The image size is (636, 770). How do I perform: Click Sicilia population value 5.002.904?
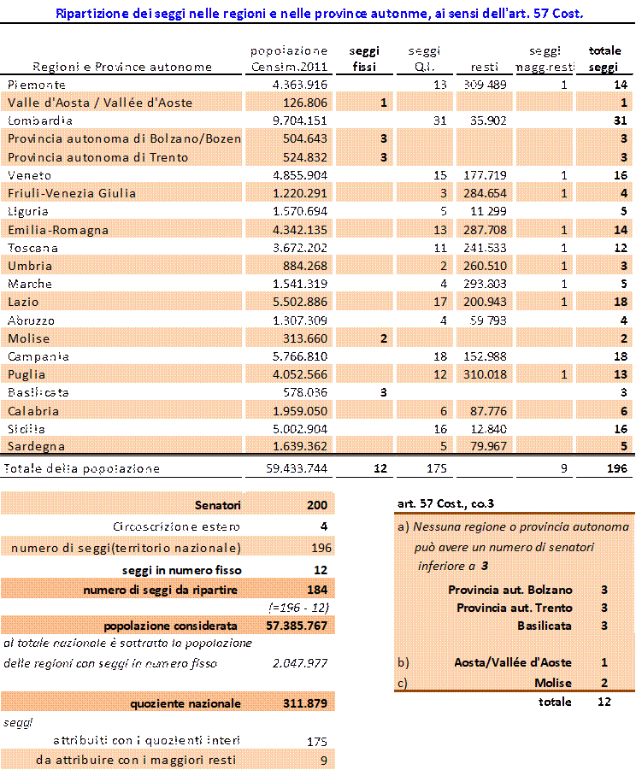coord(299,429)
